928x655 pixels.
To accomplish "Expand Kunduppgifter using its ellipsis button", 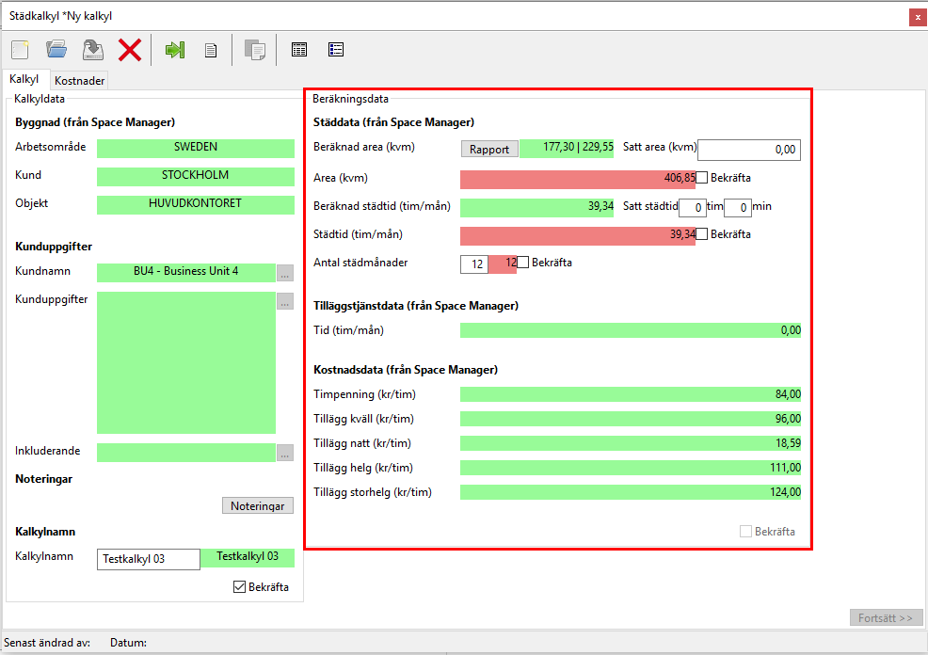I will 285,301.
